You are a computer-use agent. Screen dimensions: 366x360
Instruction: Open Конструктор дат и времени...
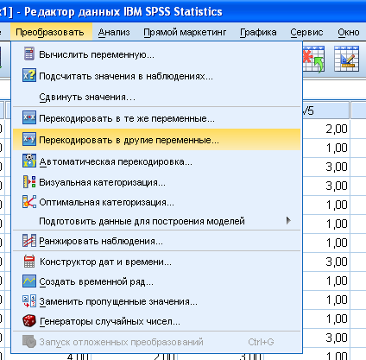pyautogui.click(x=156, y=262)
